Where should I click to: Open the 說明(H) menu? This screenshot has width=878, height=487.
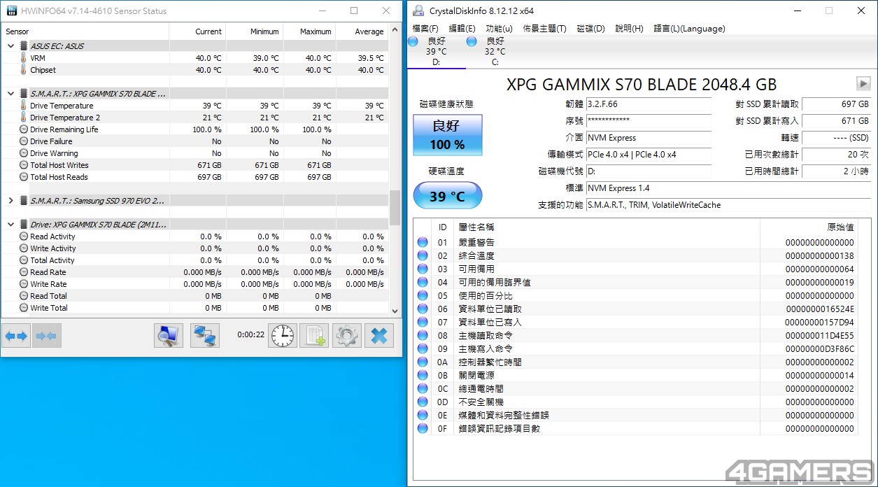(629, 29)
